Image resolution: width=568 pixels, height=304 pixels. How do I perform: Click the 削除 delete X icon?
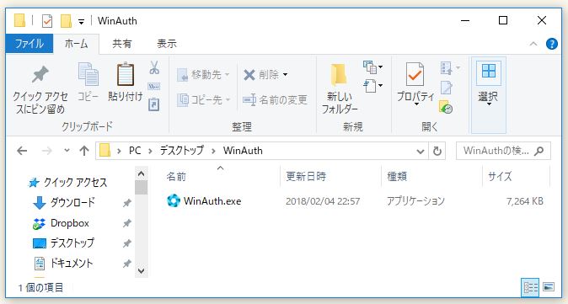[249, 75]
